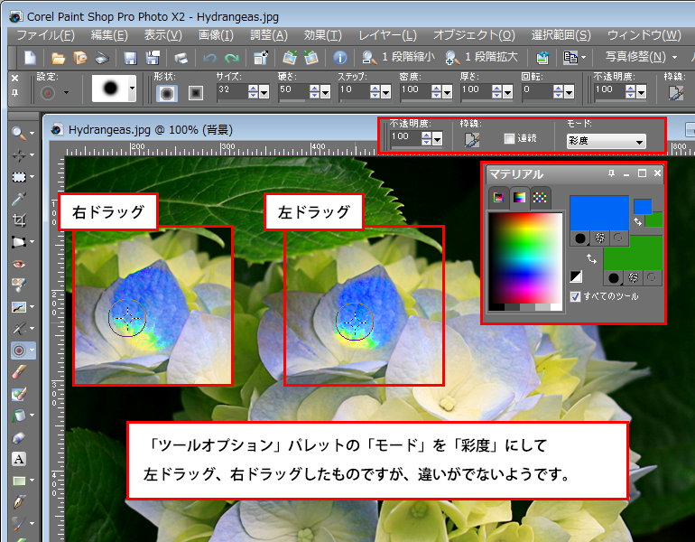695x542 pixels.
Task: Open the 画像(I) menu
Action: point(216,35)
